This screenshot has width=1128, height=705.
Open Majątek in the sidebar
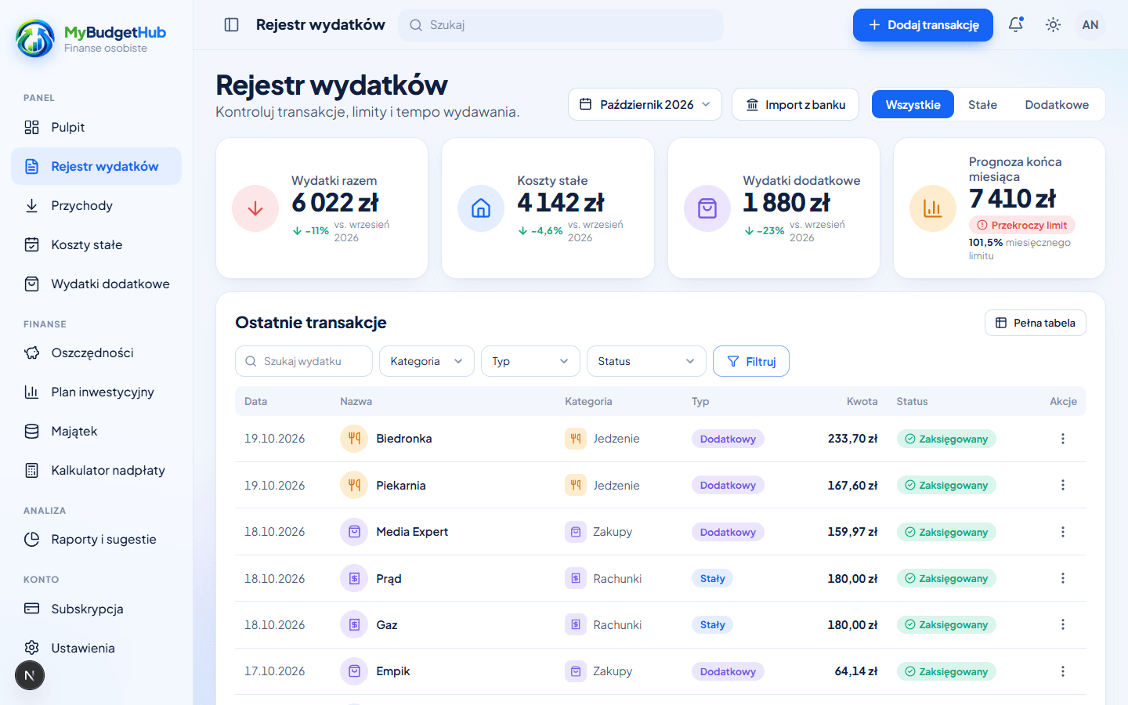pyautogui.click(x=96, y=431)
